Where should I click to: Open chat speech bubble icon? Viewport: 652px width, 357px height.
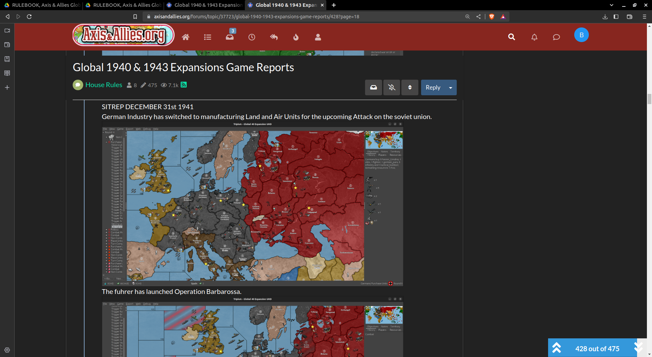556,37
